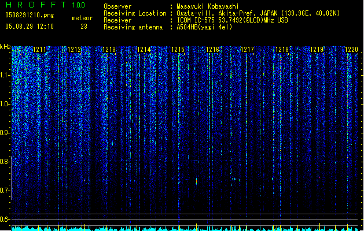Click observer name Masayuki Kobayashi
The height and width of the screenshot is (231, 364).
coord(208,6)
